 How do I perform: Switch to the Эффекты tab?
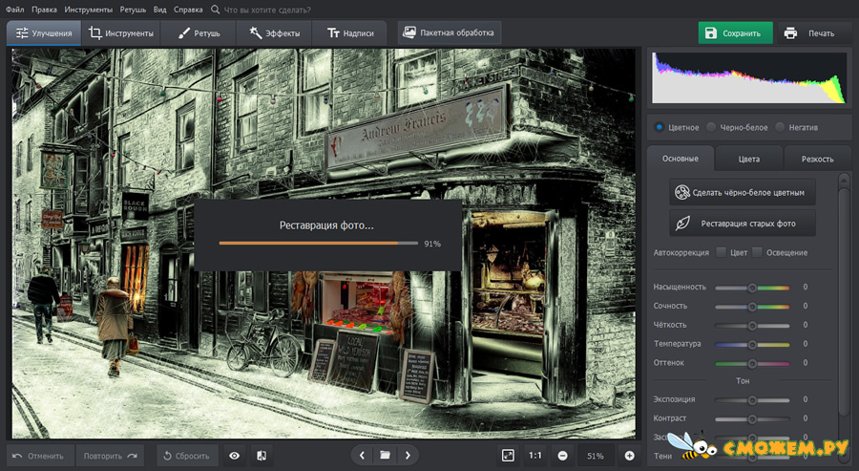(274, 32)
